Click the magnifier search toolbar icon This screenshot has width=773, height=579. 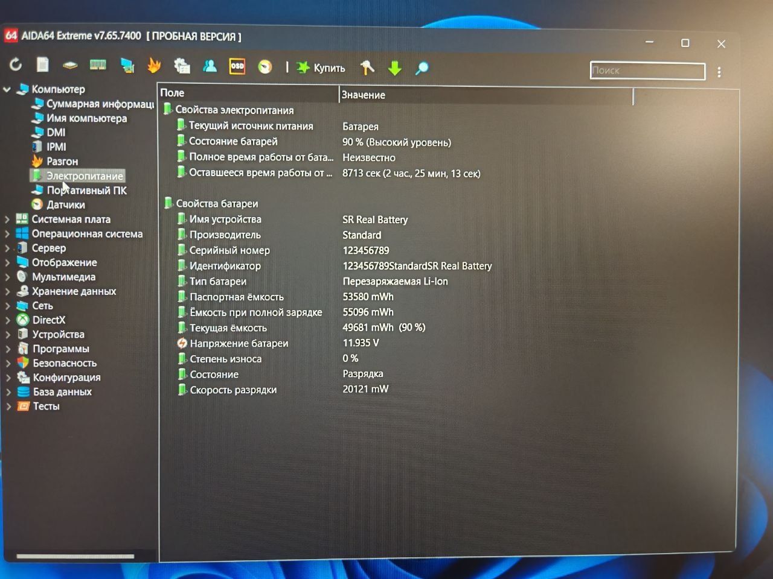coord(422,68)
